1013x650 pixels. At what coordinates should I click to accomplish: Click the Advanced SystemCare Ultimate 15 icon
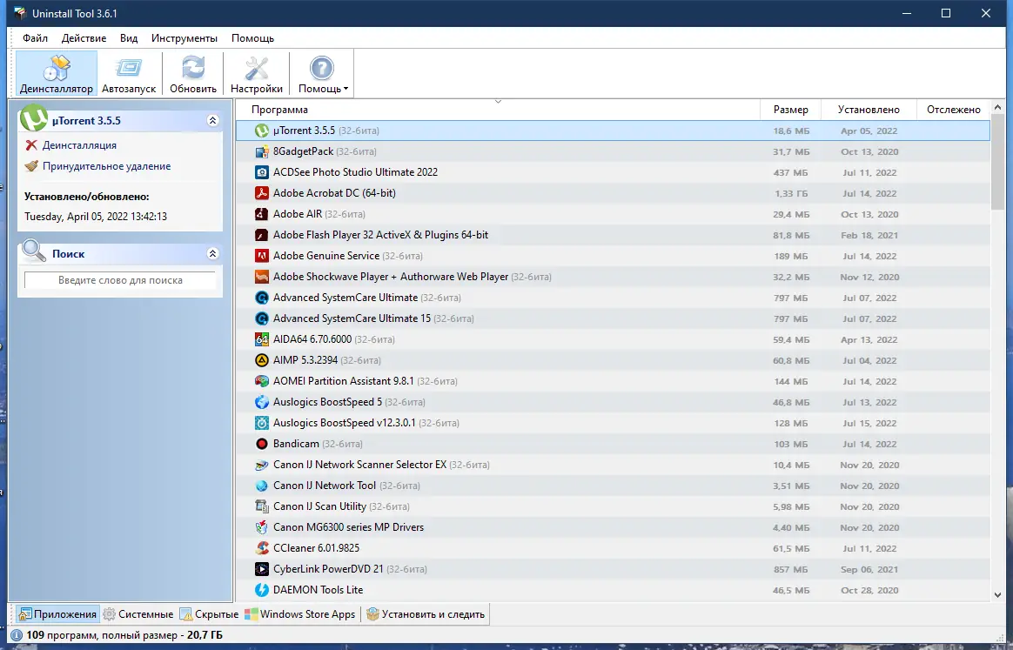click(x=262, y=318)
